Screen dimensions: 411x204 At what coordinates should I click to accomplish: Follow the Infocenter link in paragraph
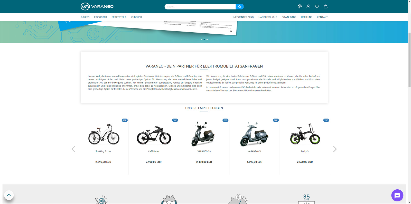(x=223, y=88)
